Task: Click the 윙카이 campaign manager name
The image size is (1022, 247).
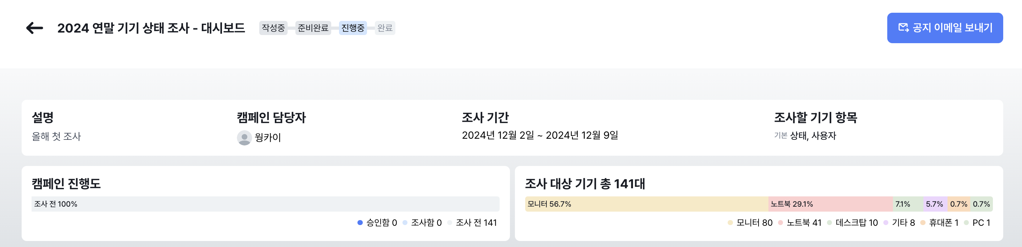Action: tap(268, 138)
